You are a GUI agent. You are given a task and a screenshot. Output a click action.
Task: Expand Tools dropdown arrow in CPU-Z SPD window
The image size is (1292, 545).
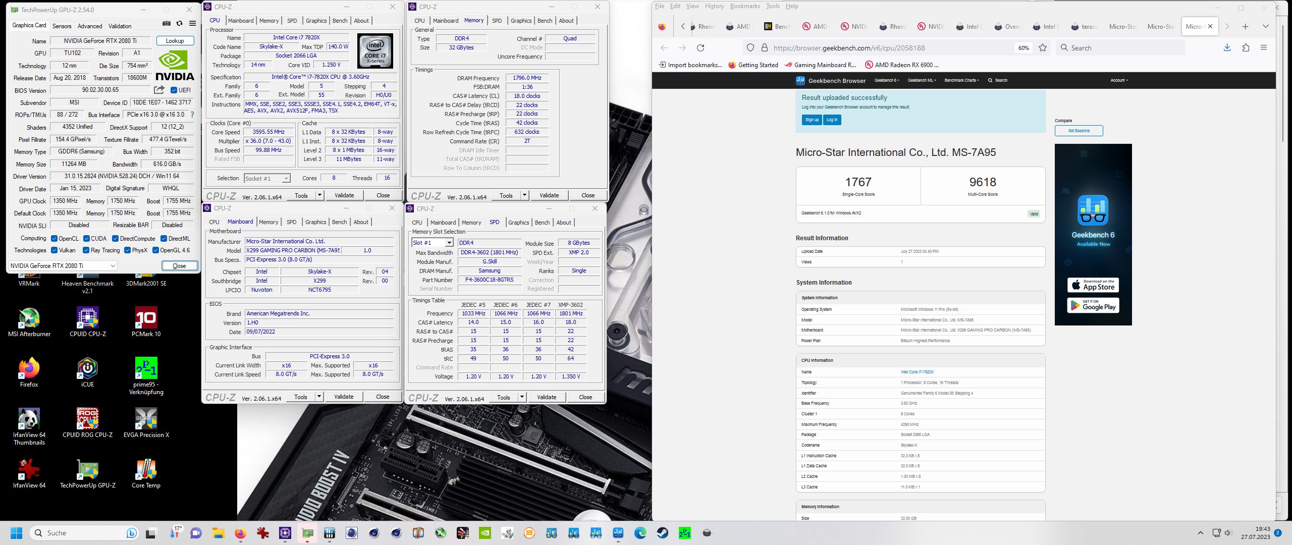point(522,397)
